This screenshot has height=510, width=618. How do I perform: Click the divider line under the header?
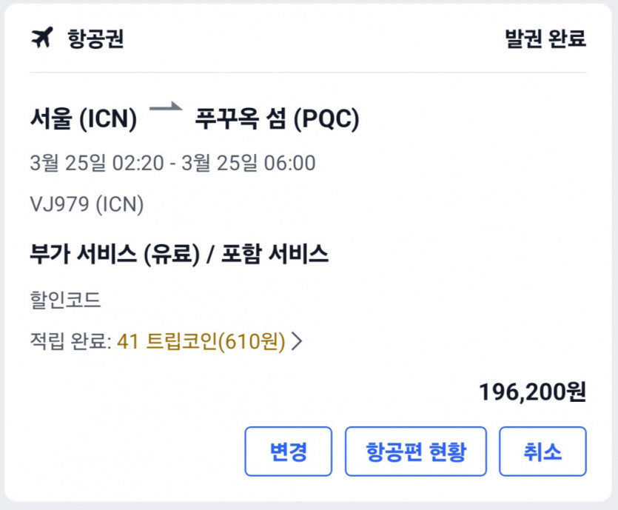coord(309,73)
